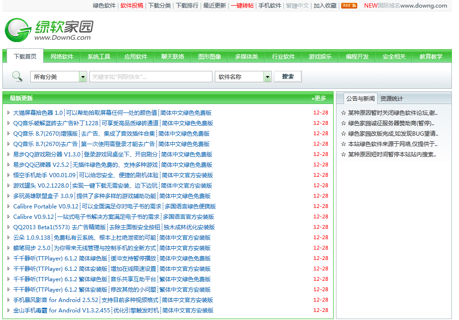The image size is (459, 320).
Task: Open 千千静听 6.1.2 繁体安装版 entry
Action: pyautogui.click(x=112, y=289)
